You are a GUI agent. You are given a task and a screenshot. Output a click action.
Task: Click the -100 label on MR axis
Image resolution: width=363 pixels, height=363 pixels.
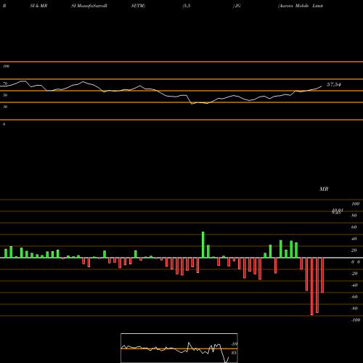pos(356,320)
